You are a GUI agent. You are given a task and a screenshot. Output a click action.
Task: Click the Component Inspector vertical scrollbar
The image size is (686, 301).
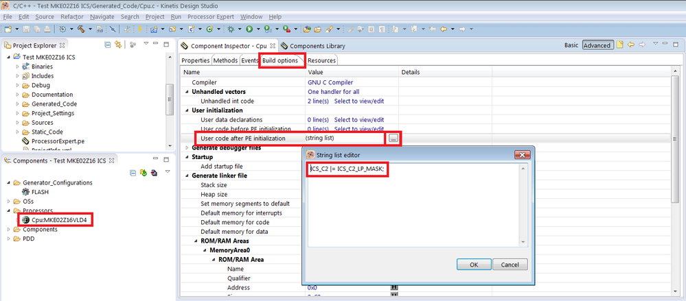click(x=674, y=140)
